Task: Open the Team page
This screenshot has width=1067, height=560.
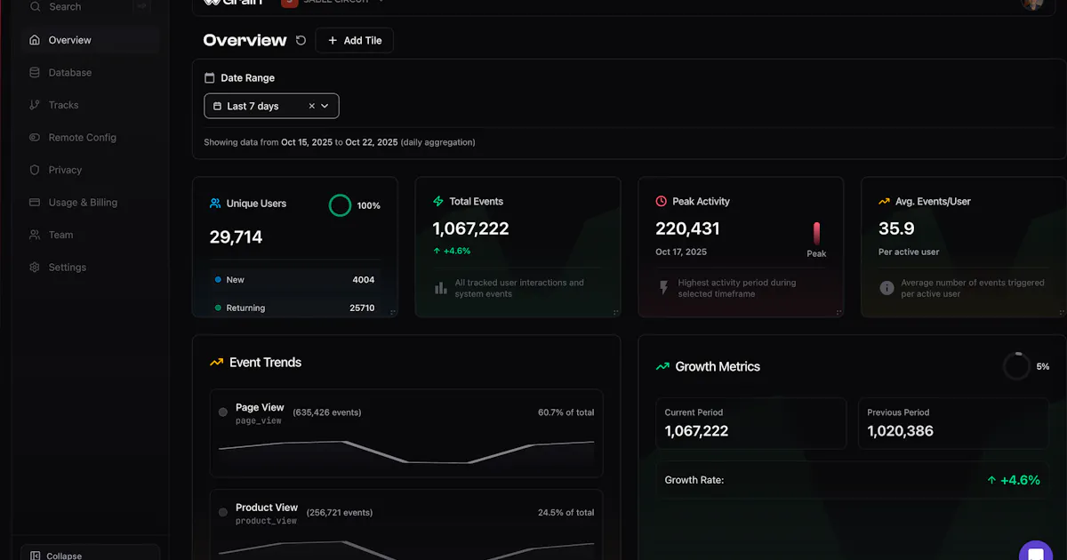Action: pos(90,235)
